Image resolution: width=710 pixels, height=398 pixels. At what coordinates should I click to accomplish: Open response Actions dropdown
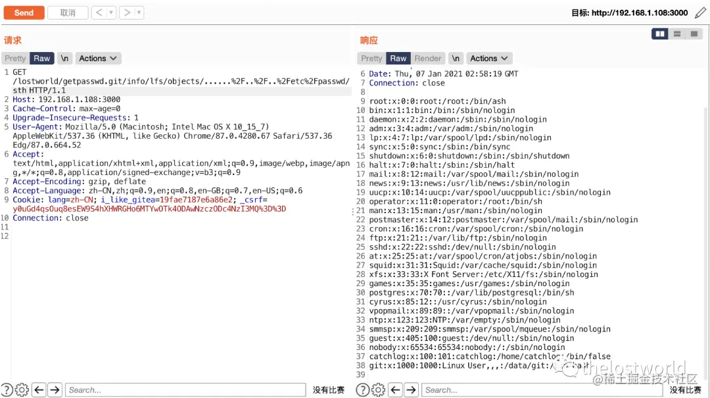[488, 59]
